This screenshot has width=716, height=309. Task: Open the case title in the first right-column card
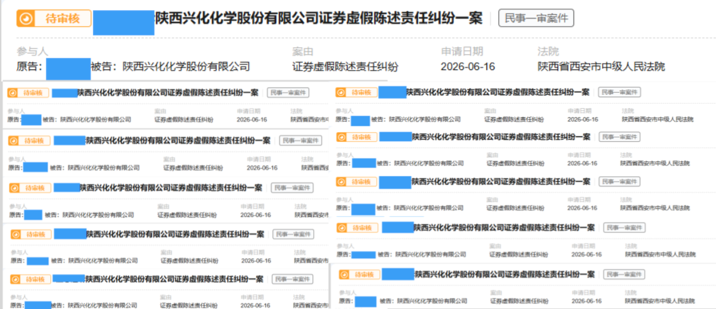(x=498, y=92)
